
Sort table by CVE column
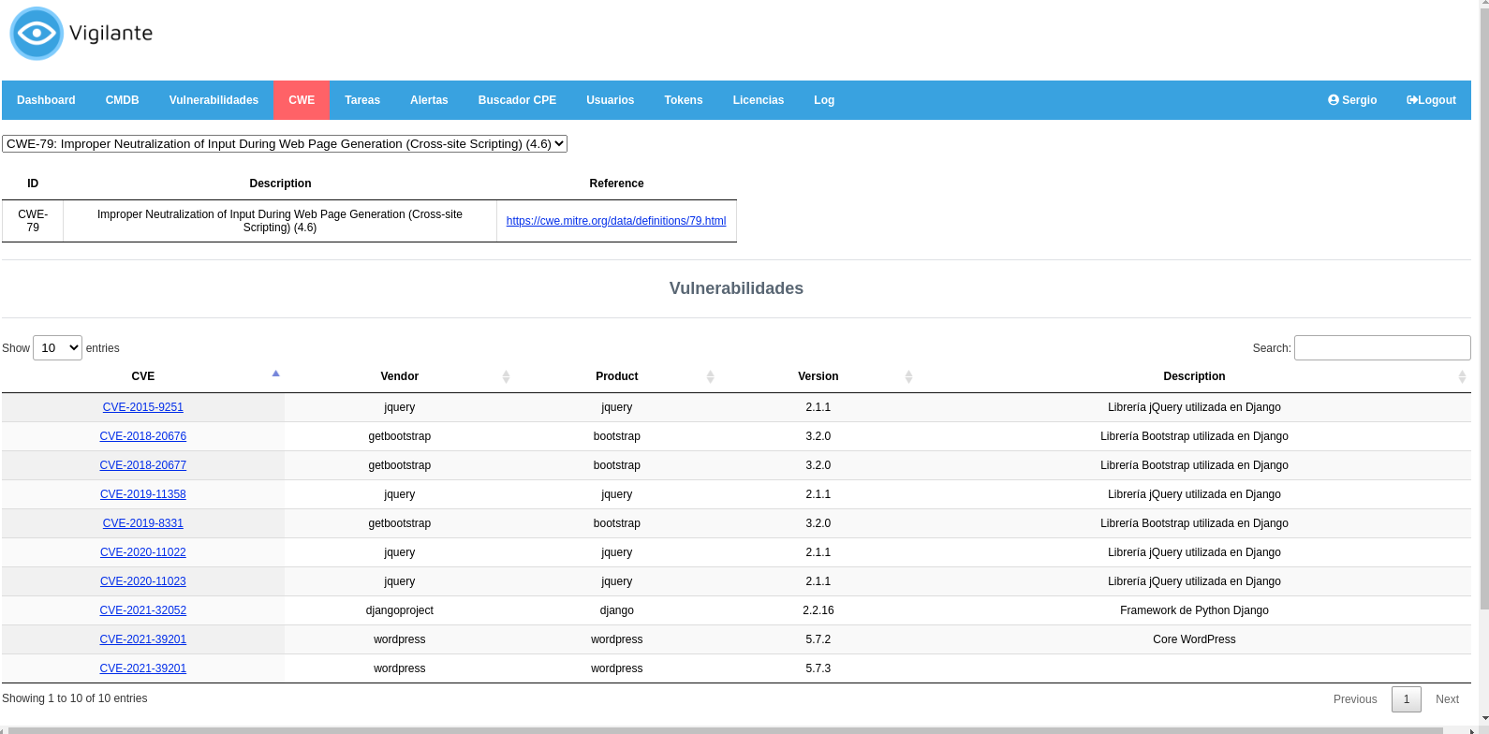pos(143,376)
